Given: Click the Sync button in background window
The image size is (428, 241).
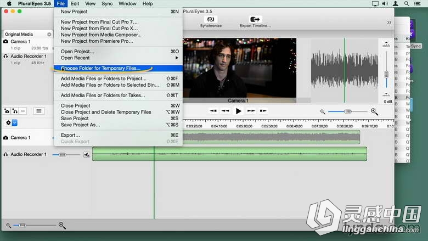Looking at the screenshot, I should 416,46.
